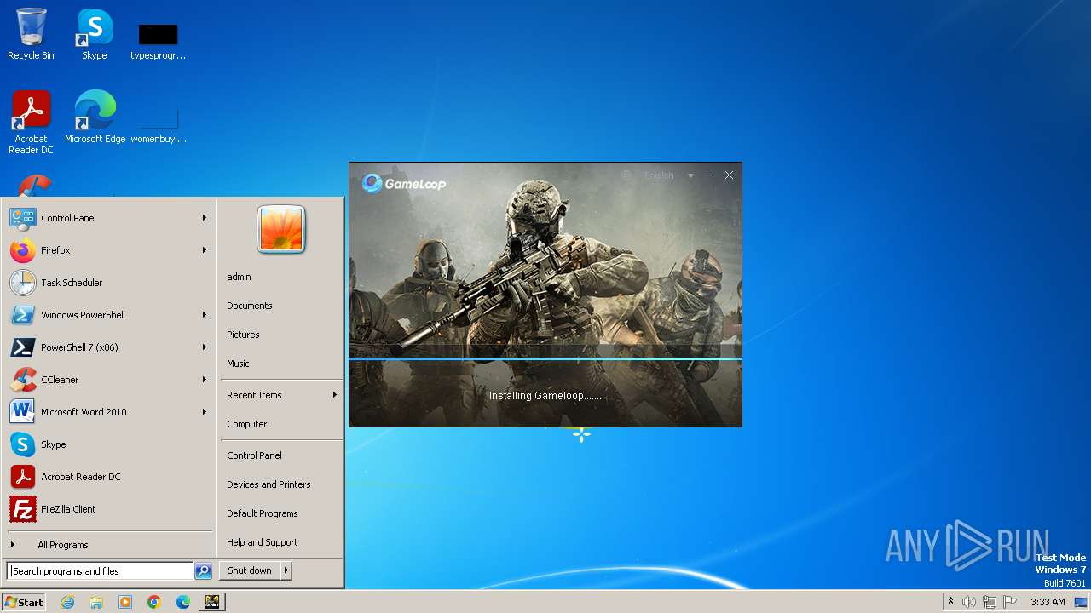
Task: Click the GameLoop installation progress bar
Action: [x=545, y=359]
